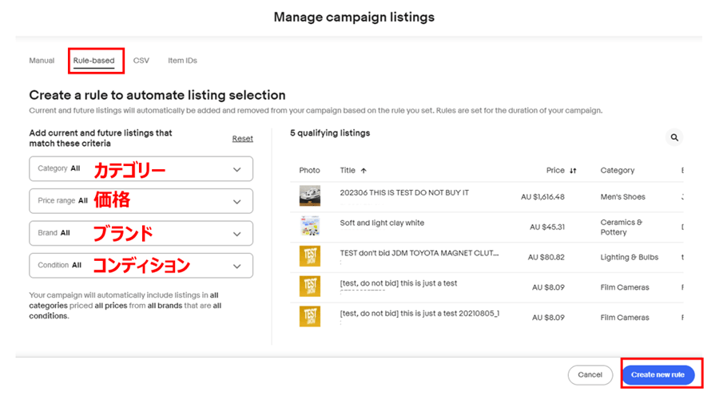The height and width of the screenshot is (399, 723).
Task: Click the search magnifier icon
Action: coord(674,138)
